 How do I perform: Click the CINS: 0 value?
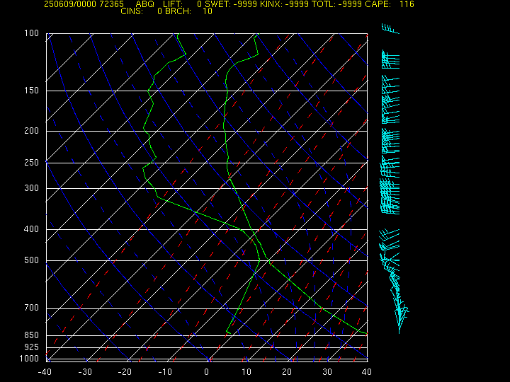click(x=142, y=11)
